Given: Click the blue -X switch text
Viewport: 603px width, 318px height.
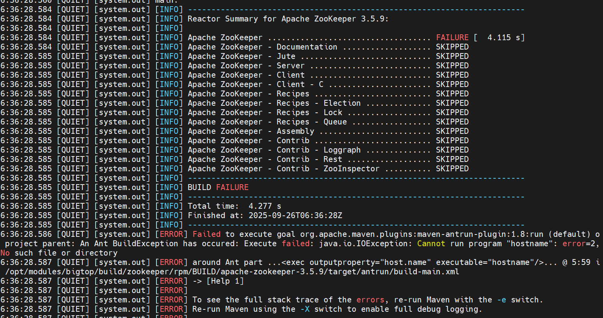Looking at the screenshot, I should 305,309.
